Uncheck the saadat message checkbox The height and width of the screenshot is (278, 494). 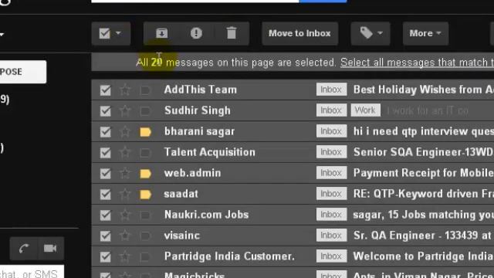(x=106, y=194)
